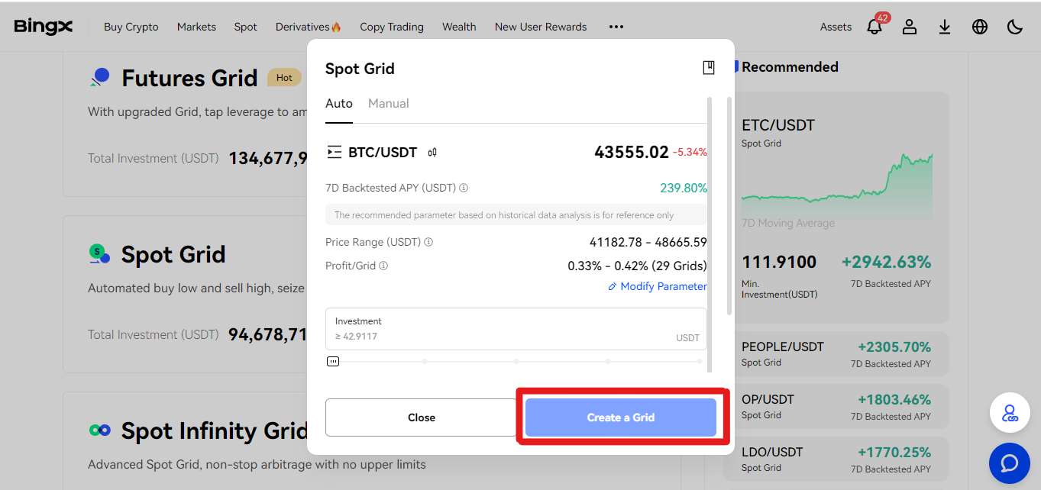The image size is (1041, 490).
Task: Click the BTC price 43555.02
Action: click(632, 152)
